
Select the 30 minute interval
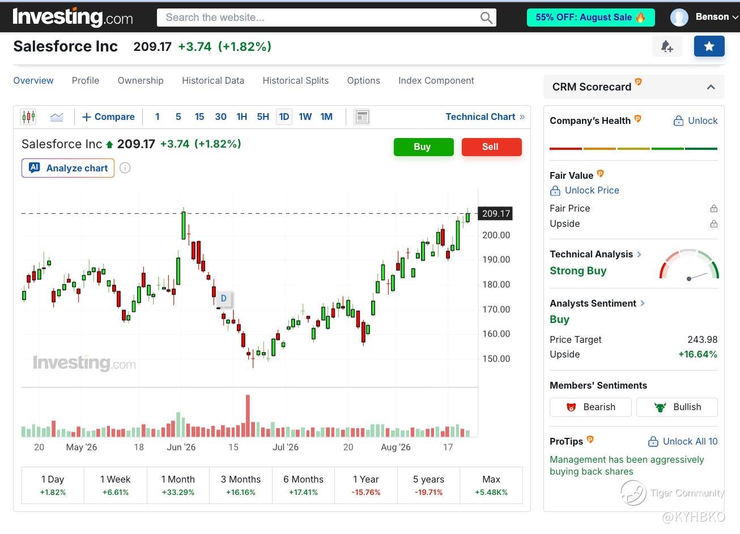point(221,117)
